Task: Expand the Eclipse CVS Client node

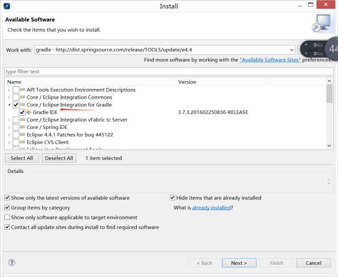Action: pyautogui.click(x=9, y=143)
